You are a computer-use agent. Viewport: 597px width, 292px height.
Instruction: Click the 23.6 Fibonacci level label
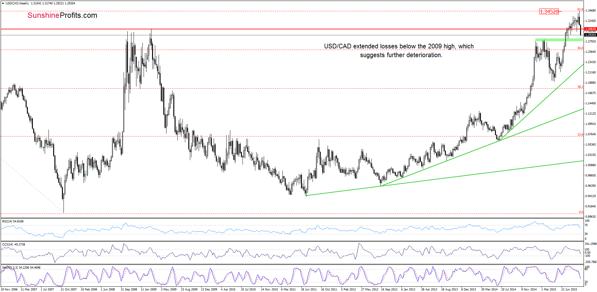point(580,135)
